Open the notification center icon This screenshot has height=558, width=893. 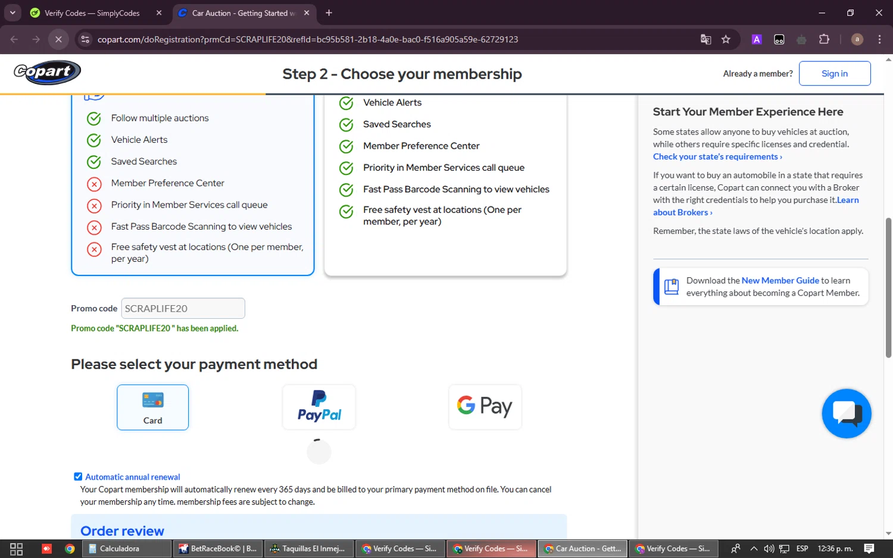(x=869, y=548)
